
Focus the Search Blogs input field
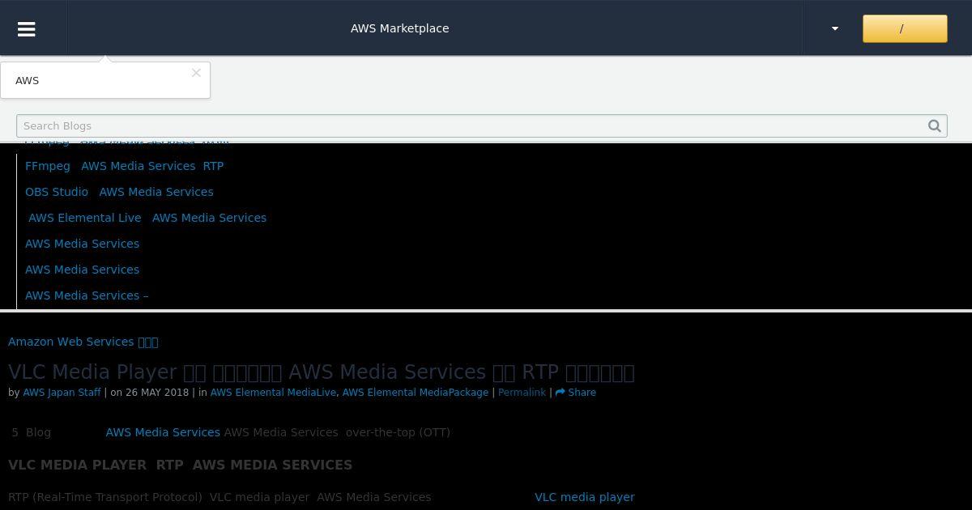tap(482, 125)
